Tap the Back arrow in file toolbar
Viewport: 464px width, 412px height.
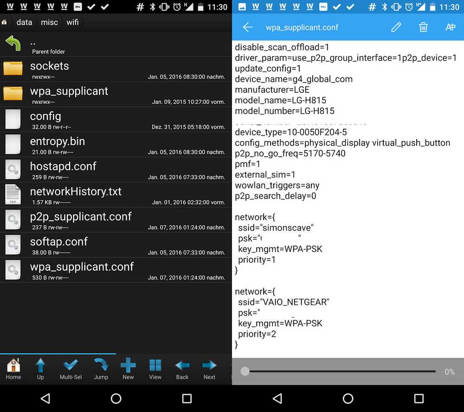pos(182,368)
